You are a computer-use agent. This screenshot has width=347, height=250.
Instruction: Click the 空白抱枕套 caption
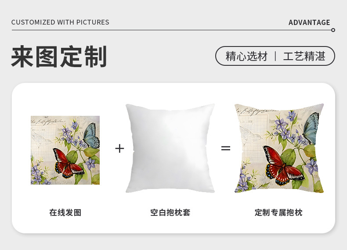coord(170,212)
